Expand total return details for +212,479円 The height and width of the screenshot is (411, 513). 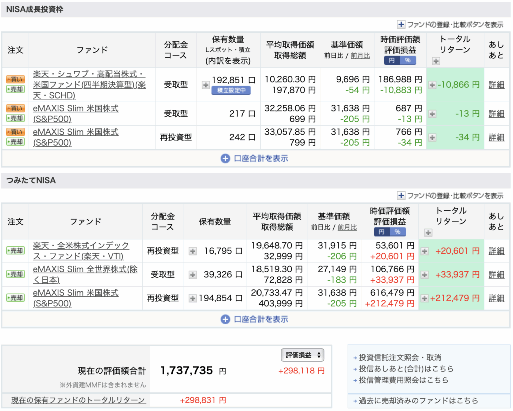(x=424, y=298)
